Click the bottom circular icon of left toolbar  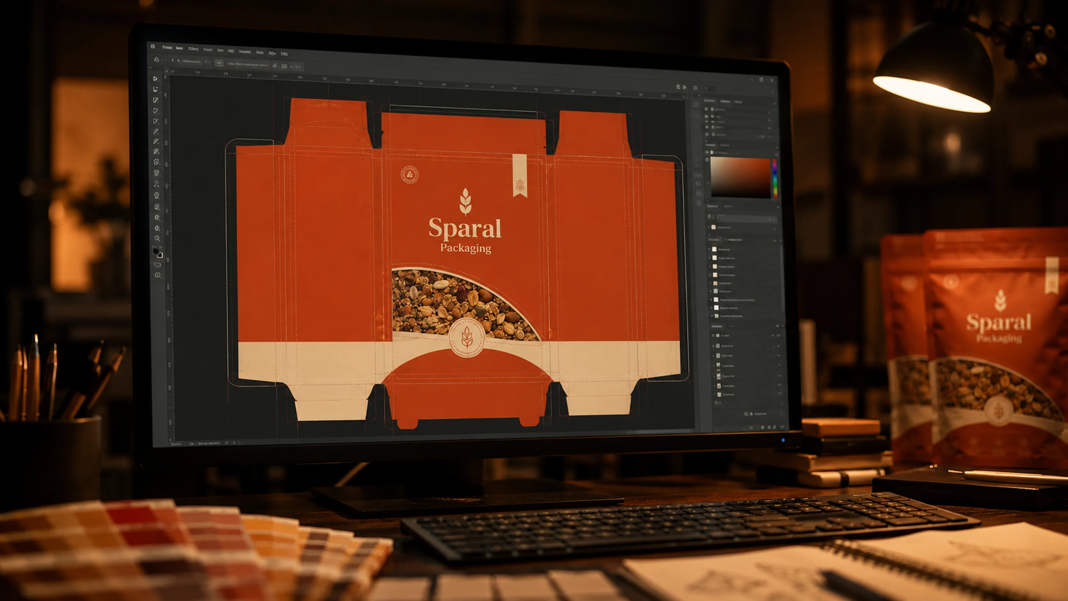(x=157, y=275)
